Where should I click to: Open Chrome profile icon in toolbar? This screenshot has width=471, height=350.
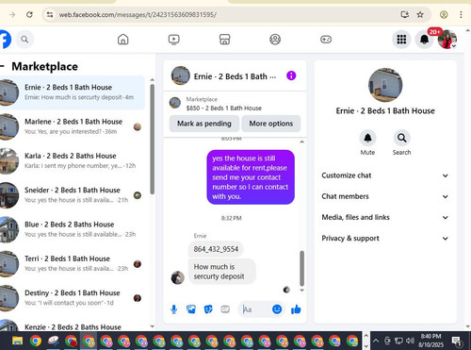(444, 14)
